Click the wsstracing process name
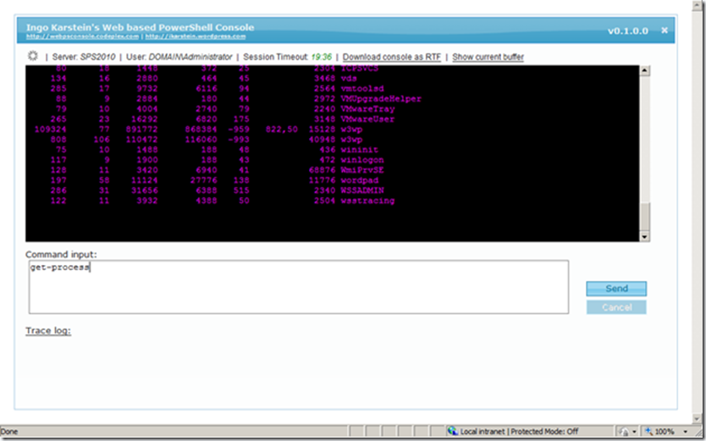Image resolution: width=706 pixels, height=441 pixels. (x=367, y=201)
